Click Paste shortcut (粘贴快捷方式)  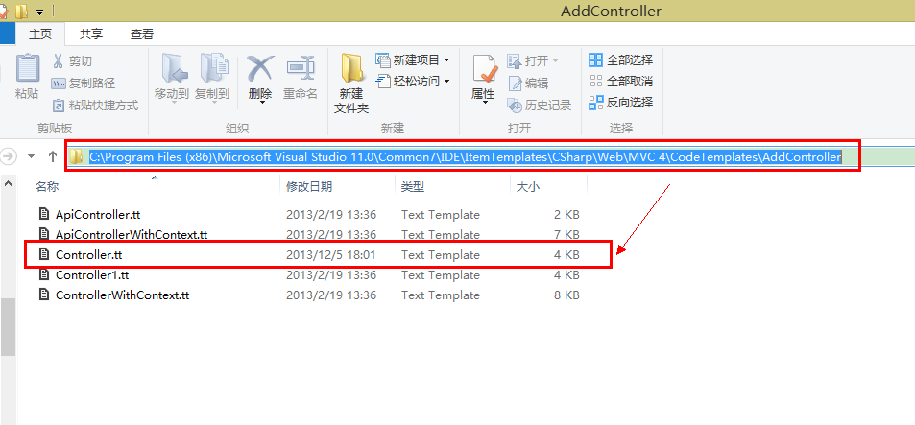click(x=95, y=106)
